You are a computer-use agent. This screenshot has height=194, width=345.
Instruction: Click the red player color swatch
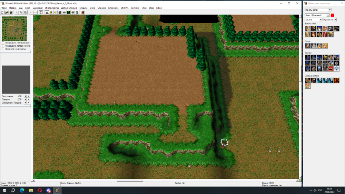click(333, 15)
